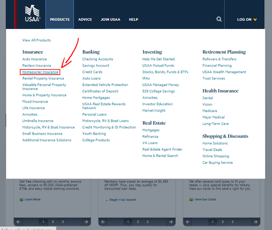Open 529 College Savings
Viewport: 272px width, 230px height.
click(159, 91)
